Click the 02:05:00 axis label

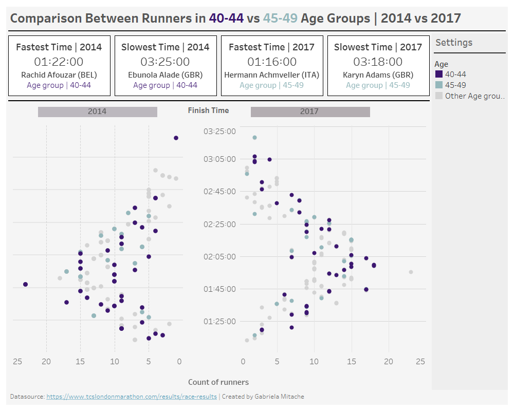click(219, 257)
